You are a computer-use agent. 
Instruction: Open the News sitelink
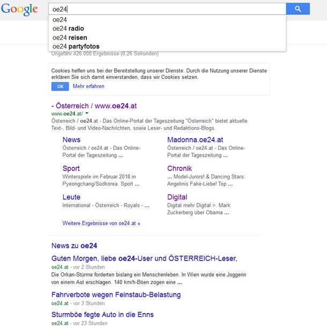tap(71, 140)
